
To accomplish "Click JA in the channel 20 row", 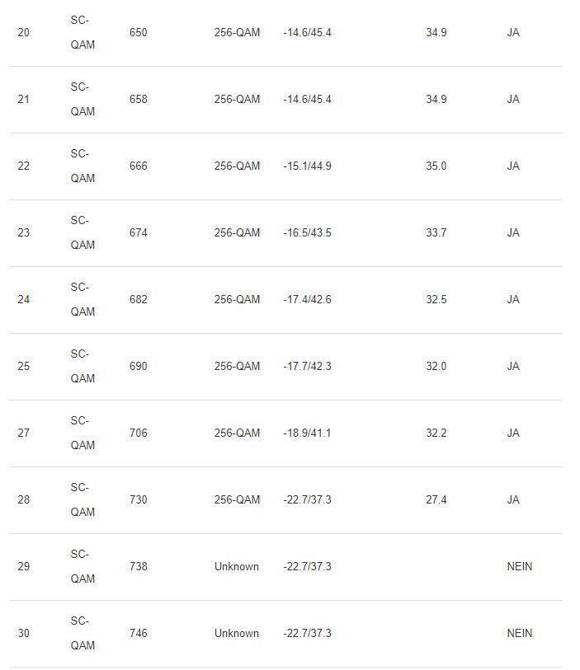I will click(x=513, y=32).
